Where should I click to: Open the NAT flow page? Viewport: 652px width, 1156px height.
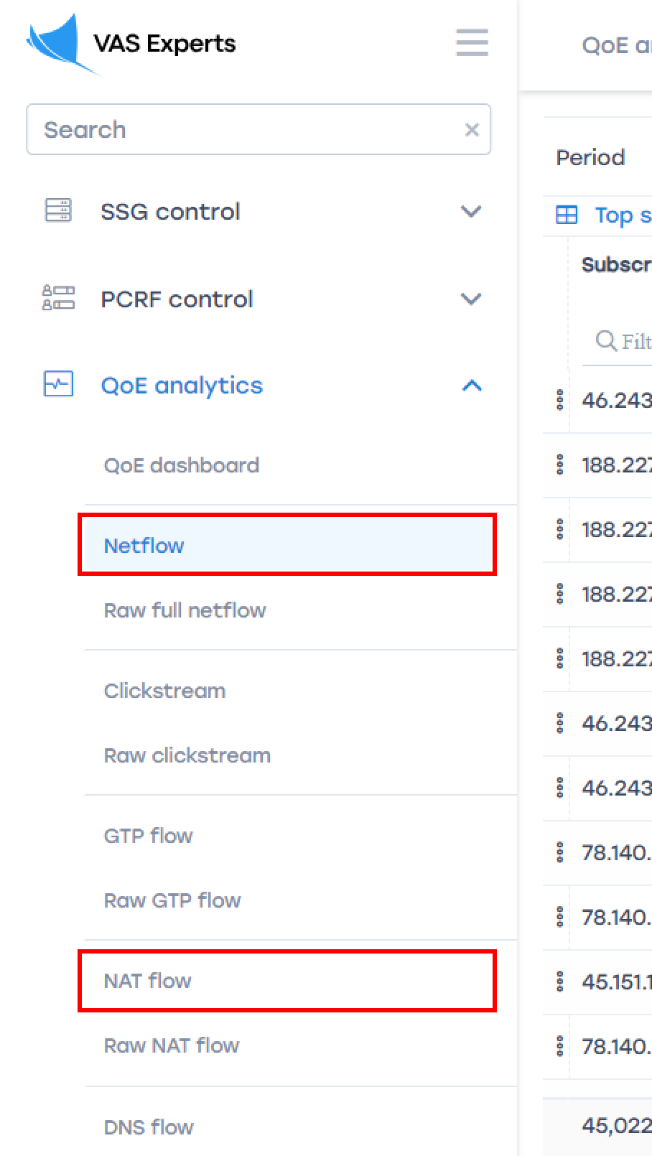pos(148,981)
